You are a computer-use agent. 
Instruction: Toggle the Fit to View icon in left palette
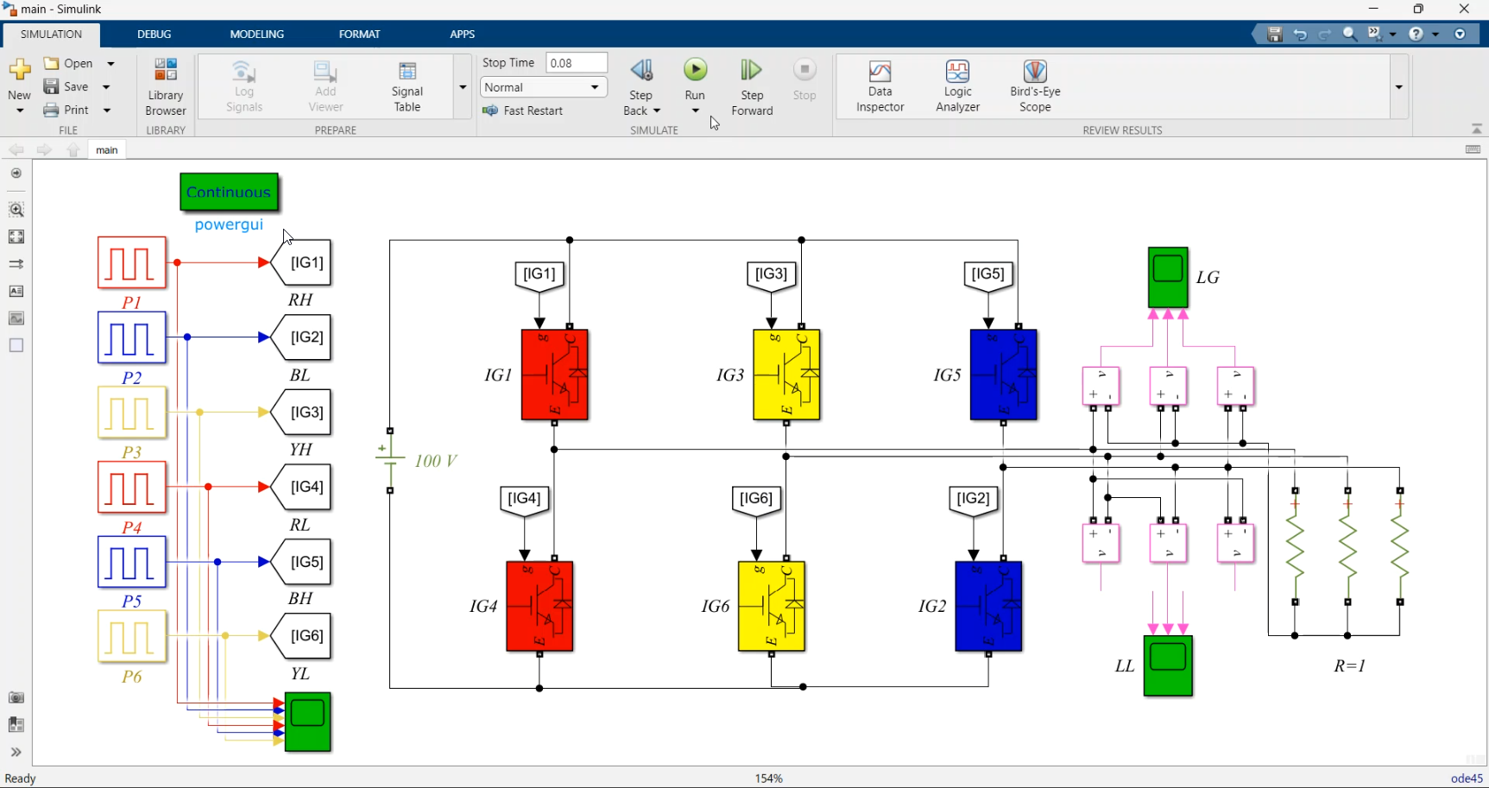coord(16,236)
